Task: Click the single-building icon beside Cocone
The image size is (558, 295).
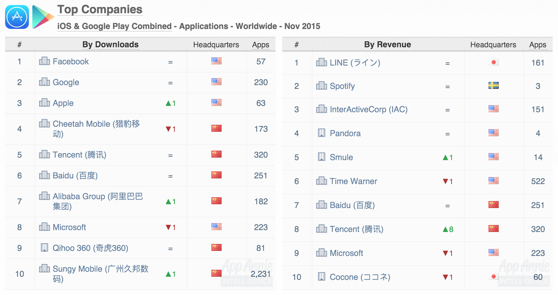Action: point(322,276)
